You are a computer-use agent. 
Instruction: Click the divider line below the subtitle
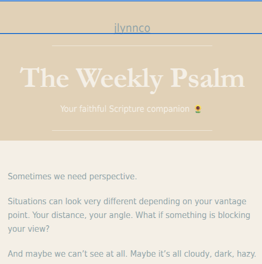[132, 130]
